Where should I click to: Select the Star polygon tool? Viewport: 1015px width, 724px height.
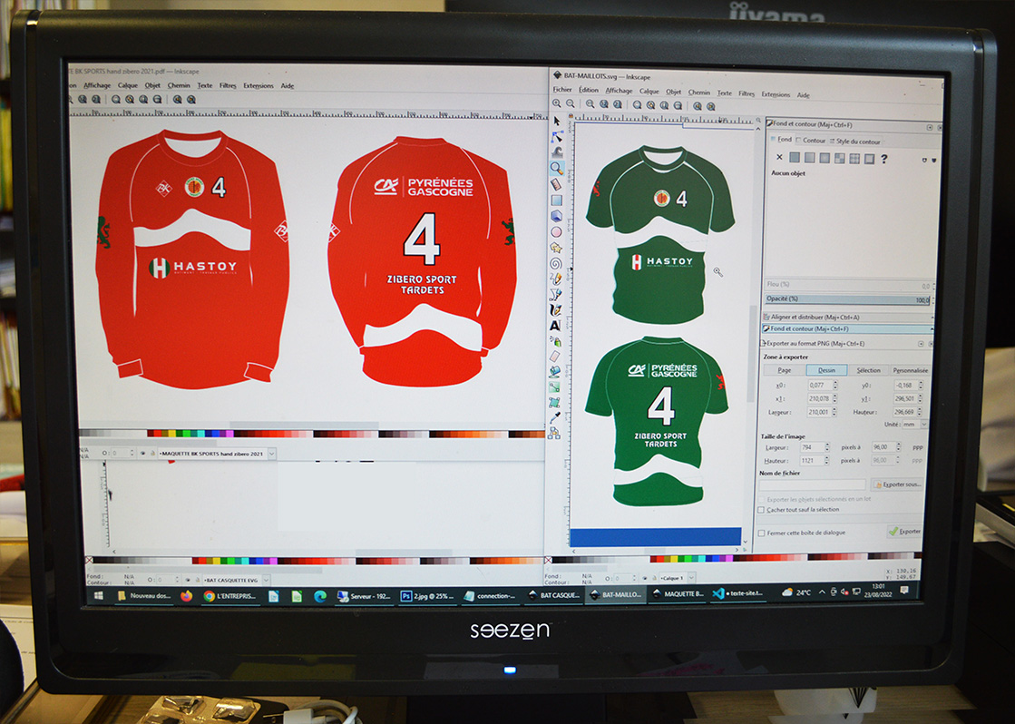coord(556,248)
